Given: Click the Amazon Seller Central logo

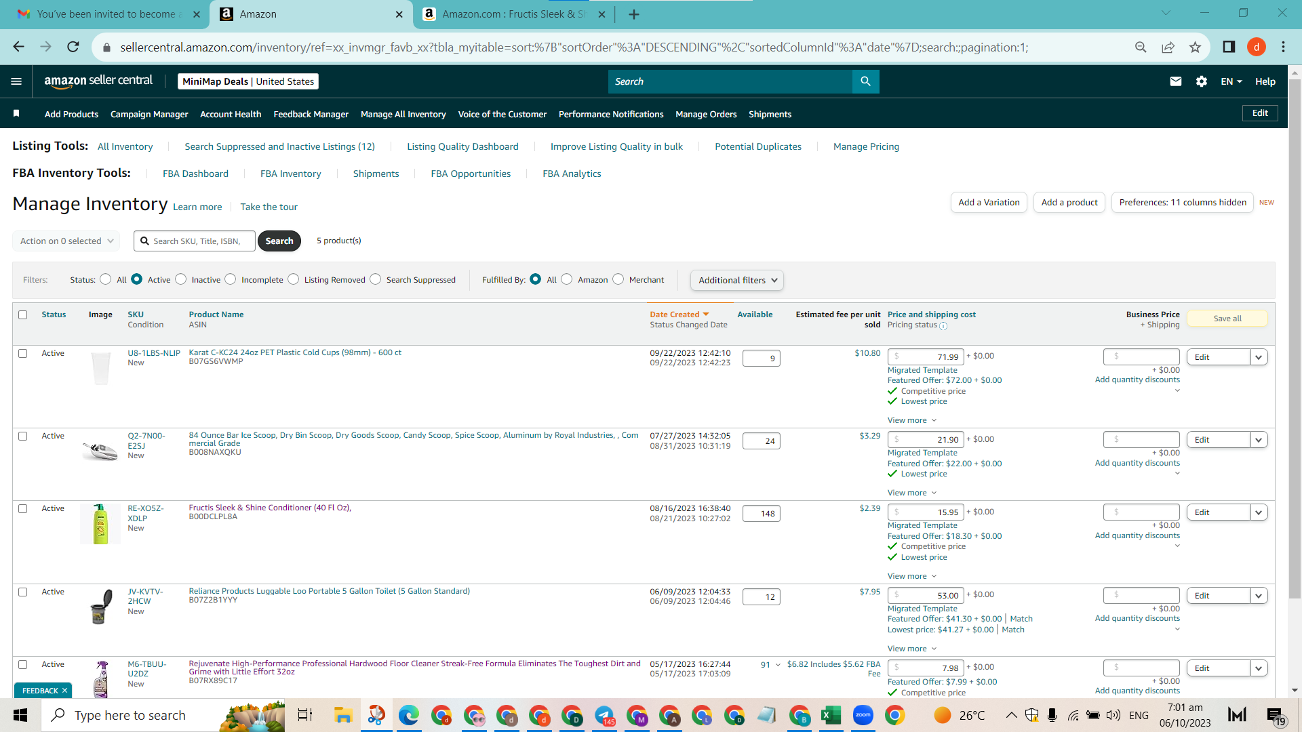Looking at the screenshot, I should tap(98, 81).
